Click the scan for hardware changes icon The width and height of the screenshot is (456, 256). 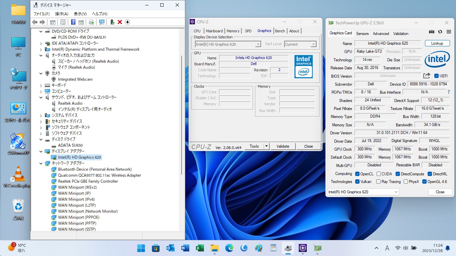pyautogui.click(x=102, y=22)
